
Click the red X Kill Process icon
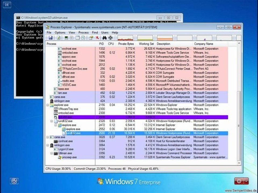(x=97, y=38)
